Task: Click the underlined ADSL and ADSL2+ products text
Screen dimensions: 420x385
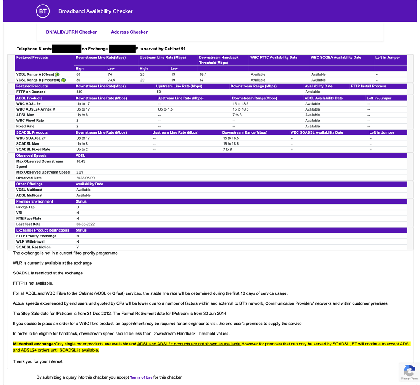Action: pos(189,344)
